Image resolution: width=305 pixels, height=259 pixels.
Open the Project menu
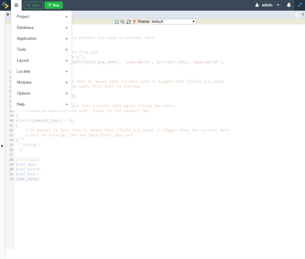click(41, 17)
